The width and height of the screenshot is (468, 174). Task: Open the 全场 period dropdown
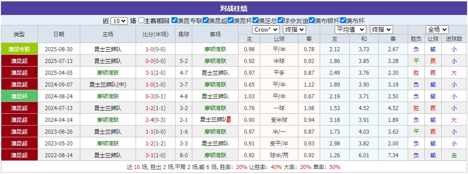(x=437, y=30)
